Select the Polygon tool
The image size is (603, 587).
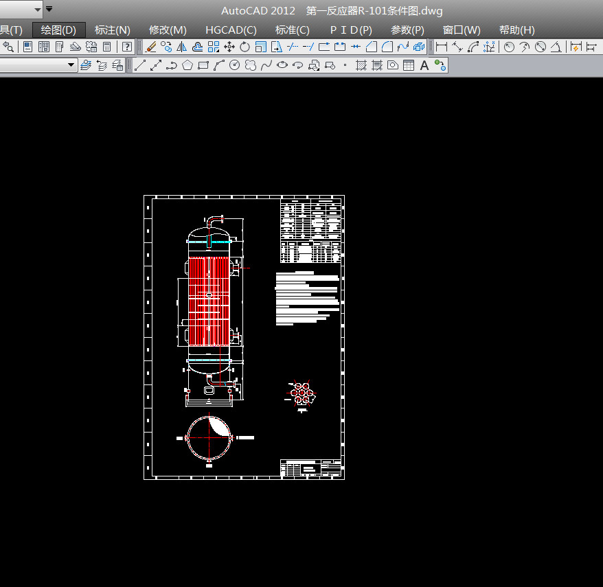[x=187, y=65]
